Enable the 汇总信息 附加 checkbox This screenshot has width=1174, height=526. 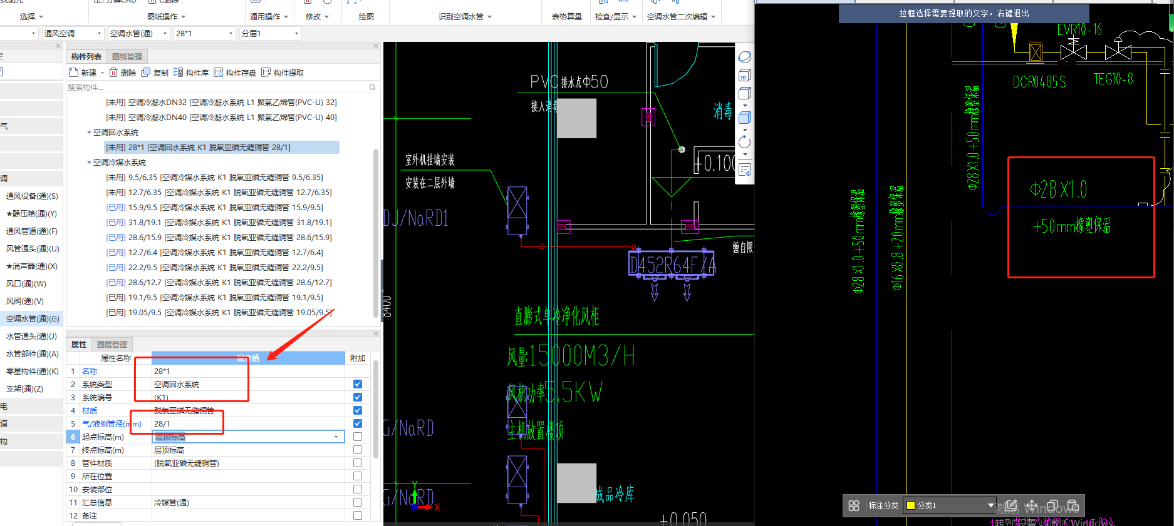pos(358,502)
